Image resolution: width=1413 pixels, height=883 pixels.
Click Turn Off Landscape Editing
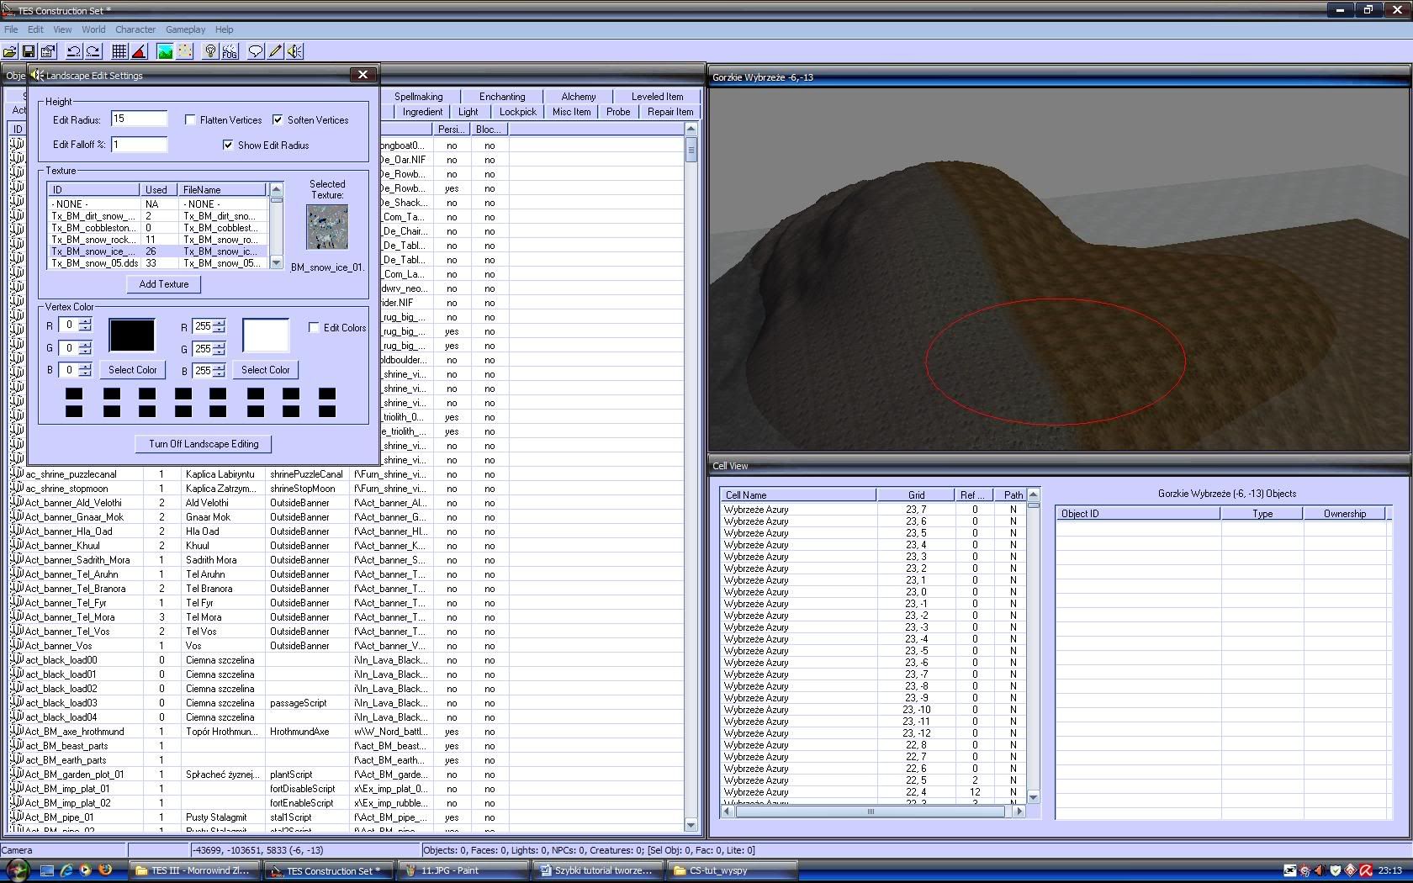(204, 444)
